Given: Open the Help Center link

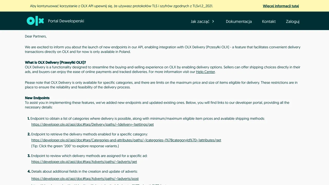Looking at the screenshot, I should [205, 72].
